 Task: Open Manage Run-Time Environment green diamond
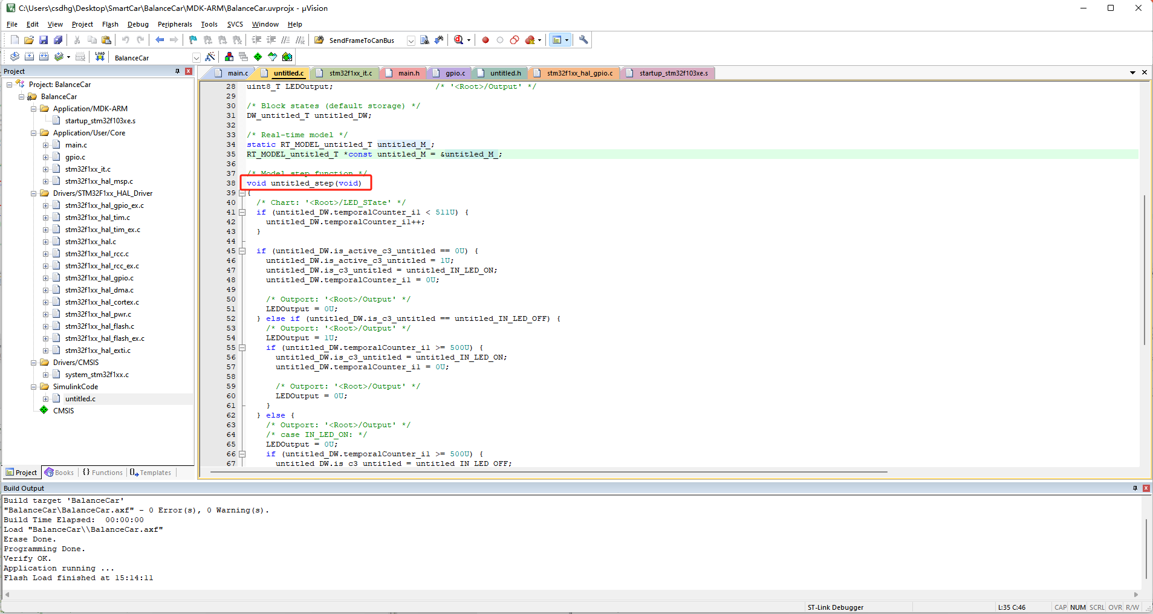(258, 57)
